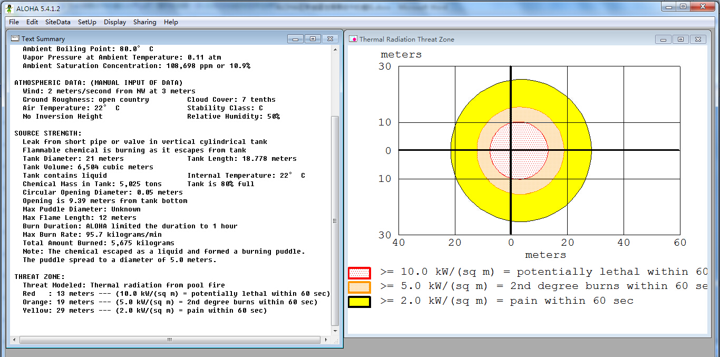Viewport: 720px width, 357px height.
Task: Restore down the ALOHA main window
Action: pyautogui.click(x=683, y=6)
